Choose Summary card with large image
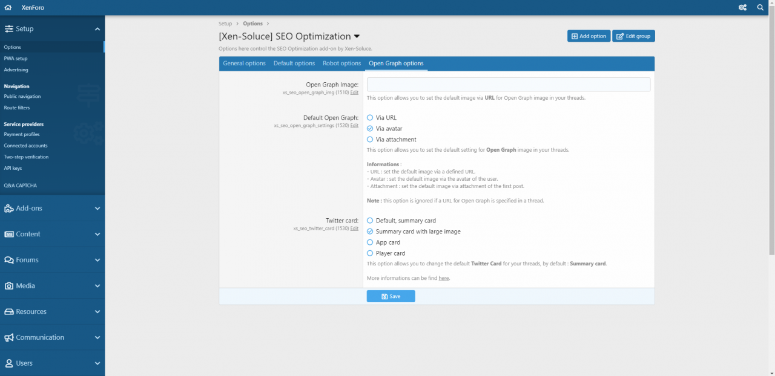775x376 pixels. coord(370,232)
